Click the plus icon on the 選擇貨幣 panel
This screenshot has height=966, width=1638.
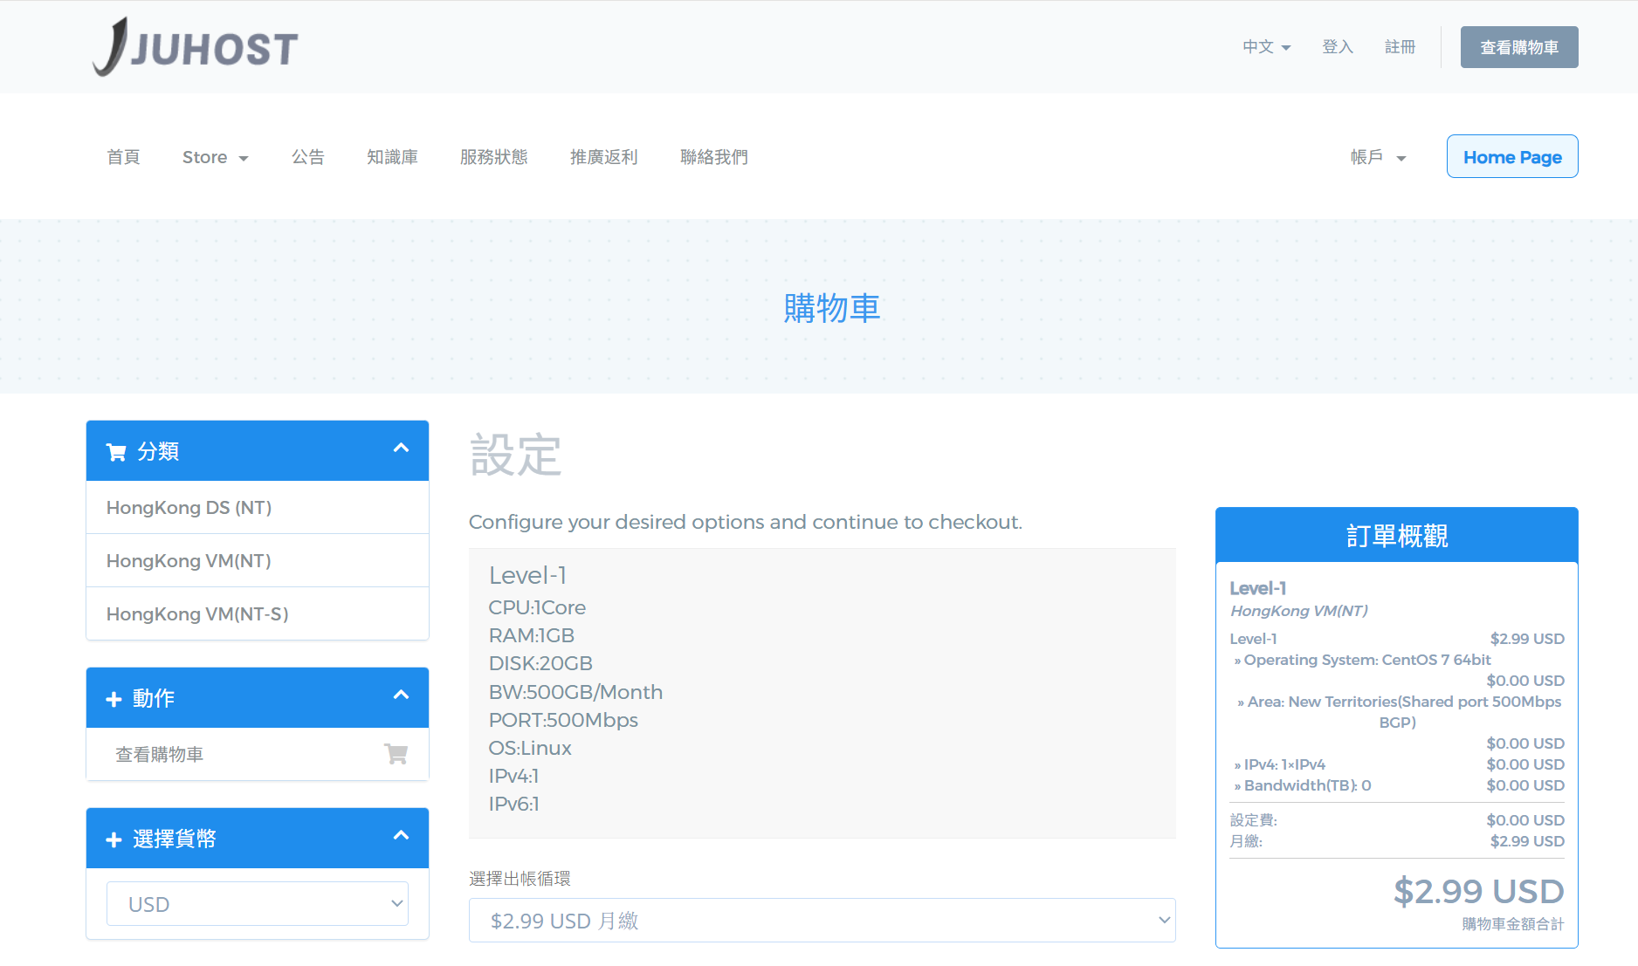click(114, 839)
